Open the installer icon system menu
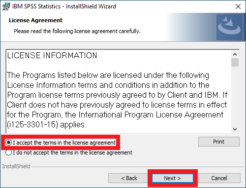Image resolution: width=246 pixels, height=188 pixels. tap(6, 6)
